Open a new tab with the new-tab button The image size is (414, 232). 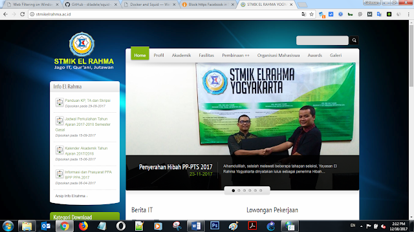(302, 5)
